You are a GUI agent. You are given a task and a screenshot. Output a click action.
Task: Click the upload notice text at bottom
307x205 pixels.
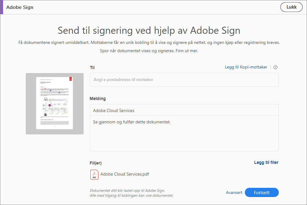click(x=131, y=193)
